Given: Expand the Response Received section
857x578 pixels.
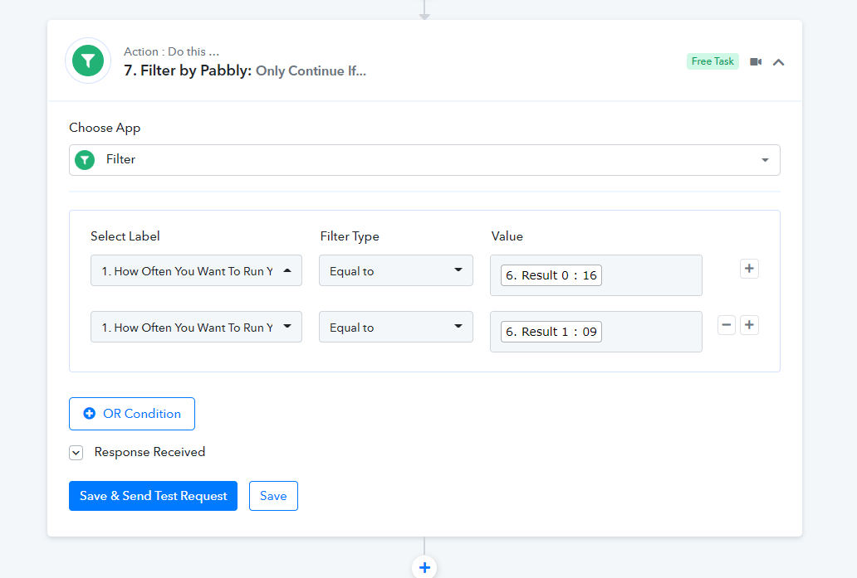Looking at the screenshot, I should pyautogui.click(x=76, y=453).
